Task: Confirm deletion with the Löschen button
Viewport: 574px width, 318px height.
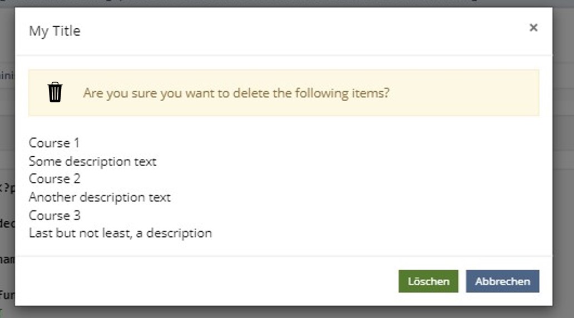Action: point(428,281)
